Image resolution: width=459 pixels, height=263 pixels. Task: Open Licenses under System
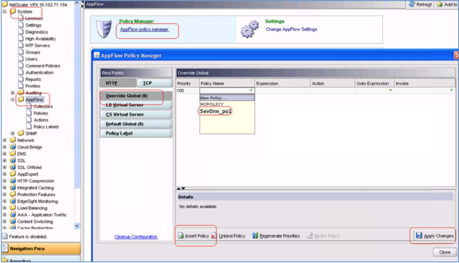(x=34, y=18)
